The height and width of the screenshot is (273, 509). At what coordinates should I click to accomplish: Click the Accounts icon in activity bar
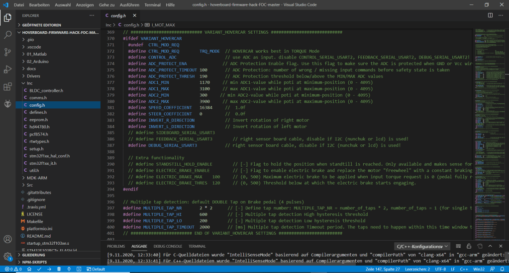[x=8, y=239]
